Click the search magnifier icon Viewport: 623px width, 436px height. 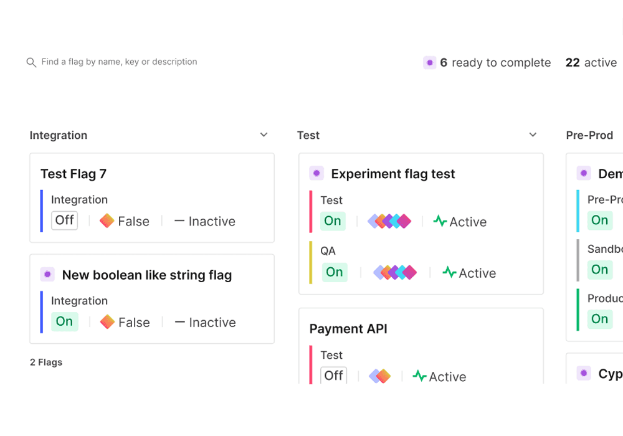click(31, 62)
